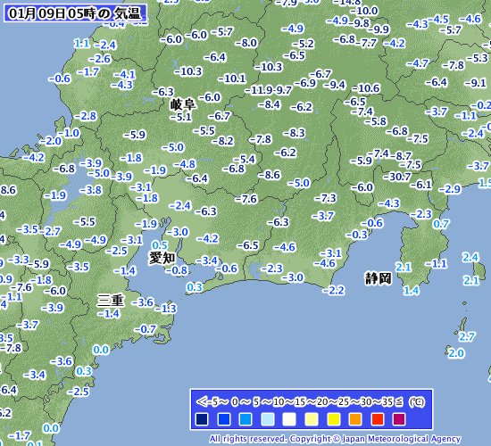This screenshot has height=446, width=491.
Task: Click the -30.7 temperature reading
Action: [396, 177]
